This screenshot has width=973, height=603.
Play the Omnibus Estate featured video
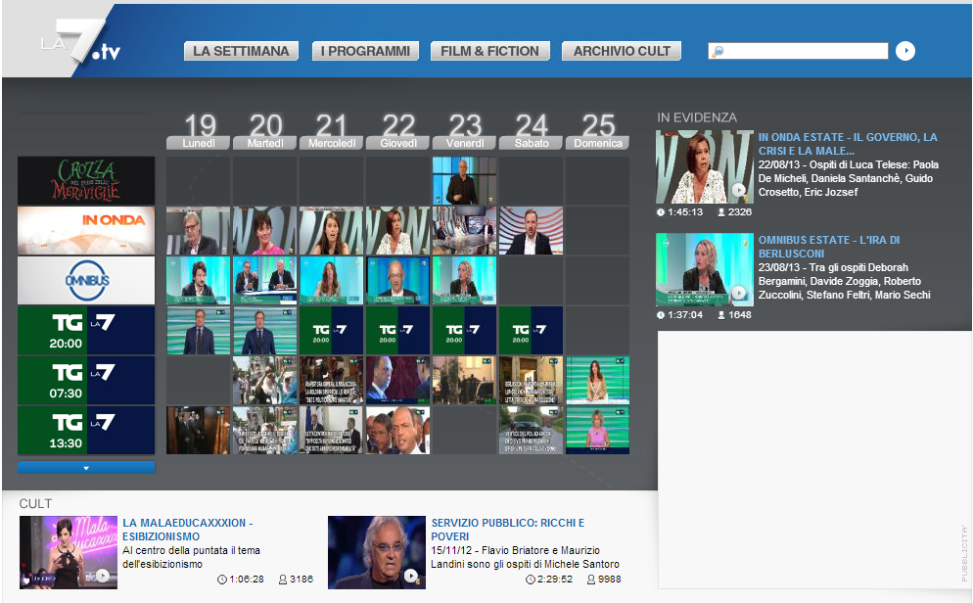click(705, 270)
